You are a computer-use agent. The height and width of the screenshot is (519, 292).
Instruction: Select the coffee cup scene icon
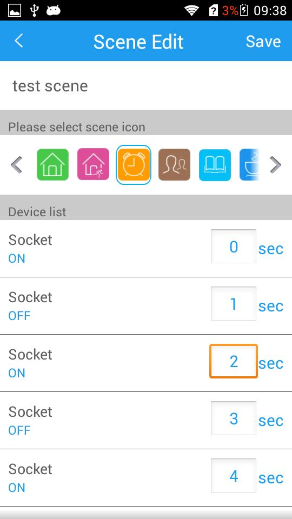coord(249,164)
